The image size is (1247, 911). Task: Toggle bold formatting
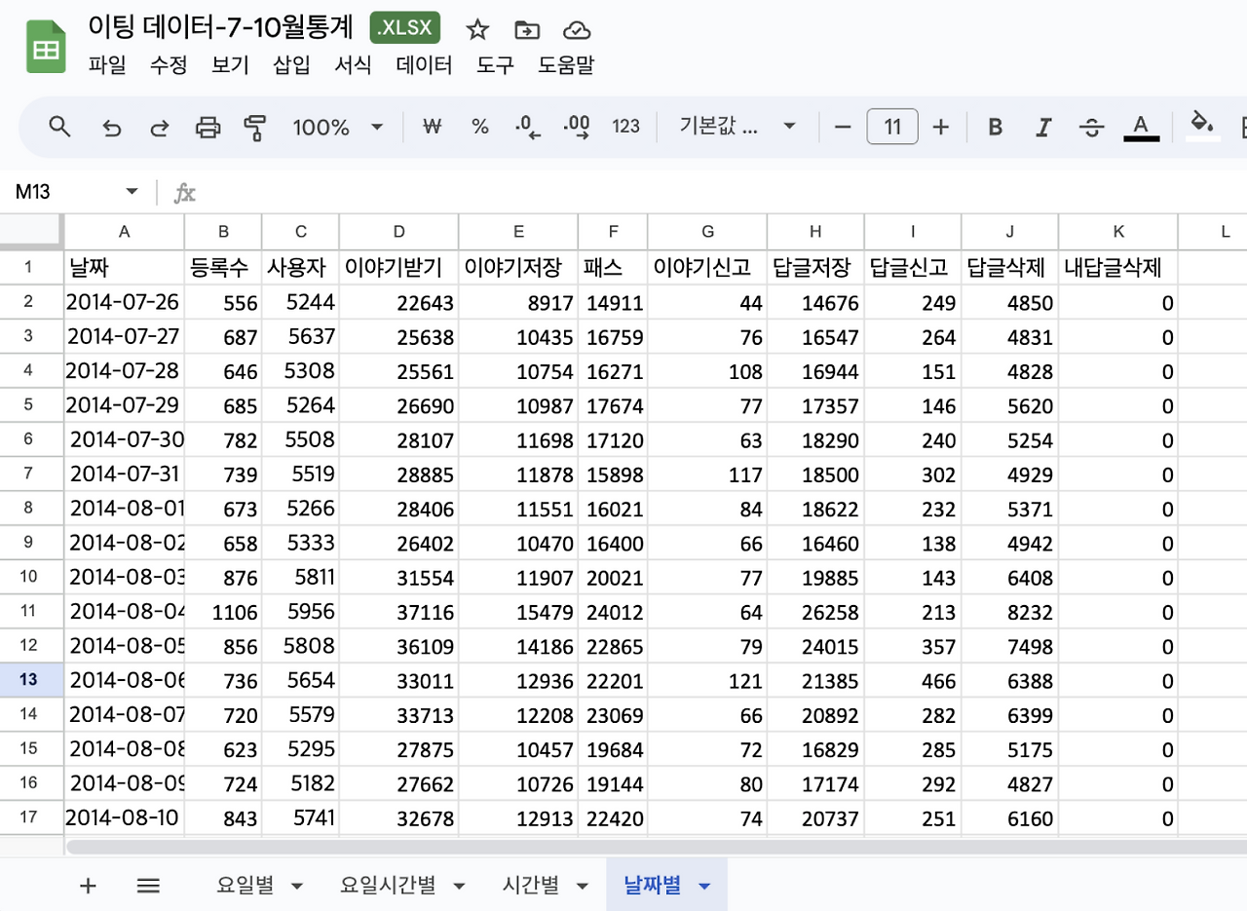(994, 127)
